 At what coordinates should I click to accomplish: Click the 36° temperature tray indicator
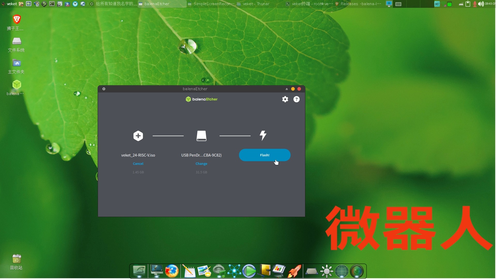pos(437,4)
